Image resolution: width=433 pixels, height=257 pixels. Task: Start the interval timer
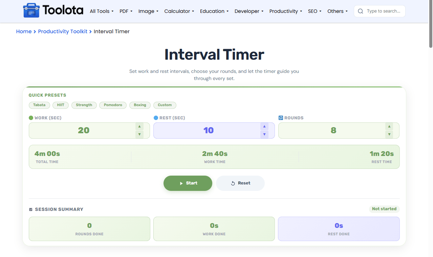pos(188,183)
